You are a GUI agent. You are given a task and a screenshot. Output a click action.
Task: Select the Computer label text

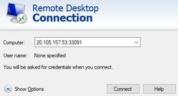[x=14, y=43]
